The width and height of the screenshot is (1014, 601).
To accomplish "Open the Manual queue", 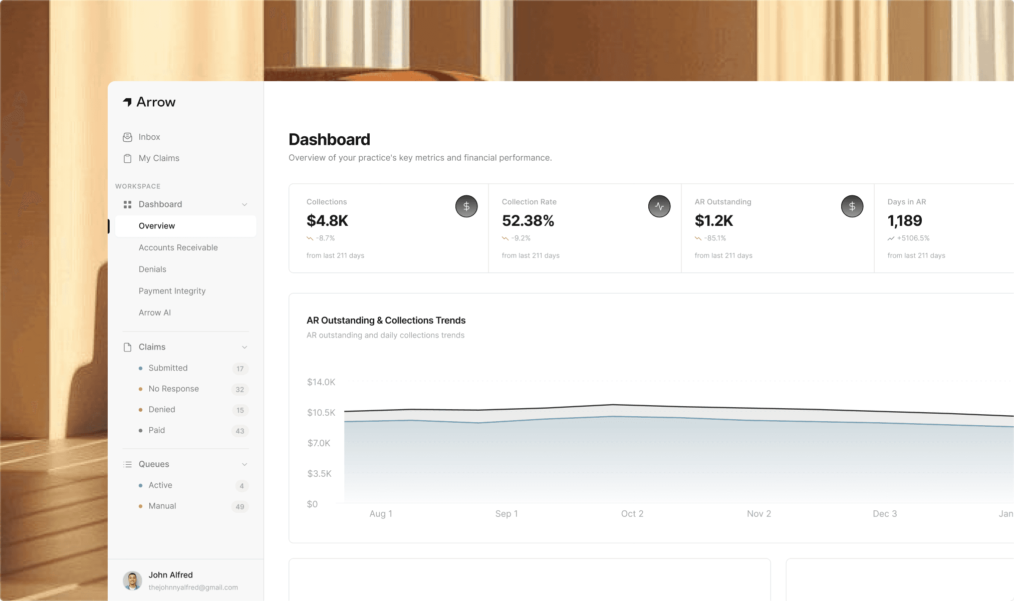I will click(162, 506).
